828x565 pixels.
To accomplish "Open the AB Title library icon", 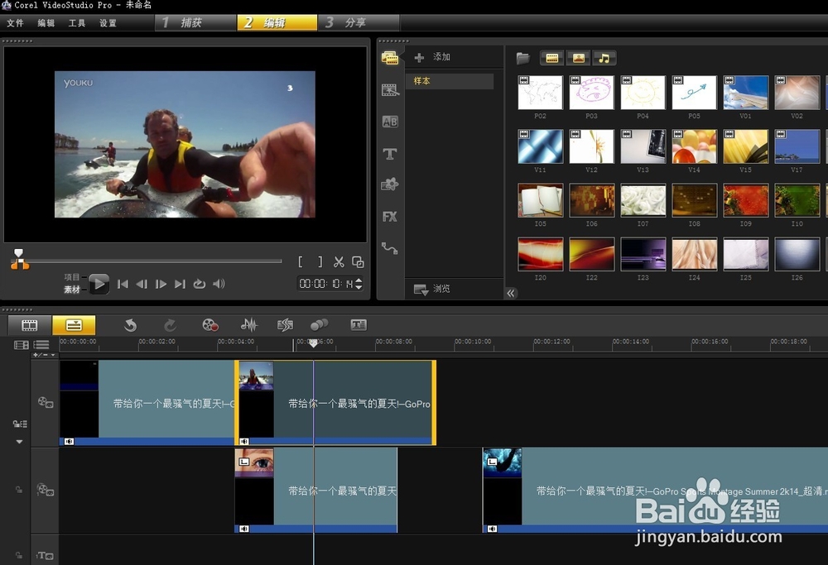I will [390, 122].
